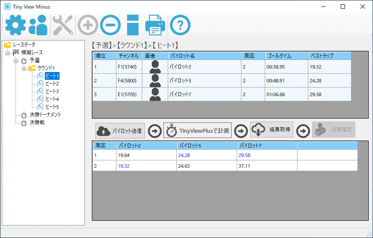The width and height of the screenshot is (373, 238).
Task: Click the blue lap time 19.32
Action: (x=146, y=166)
